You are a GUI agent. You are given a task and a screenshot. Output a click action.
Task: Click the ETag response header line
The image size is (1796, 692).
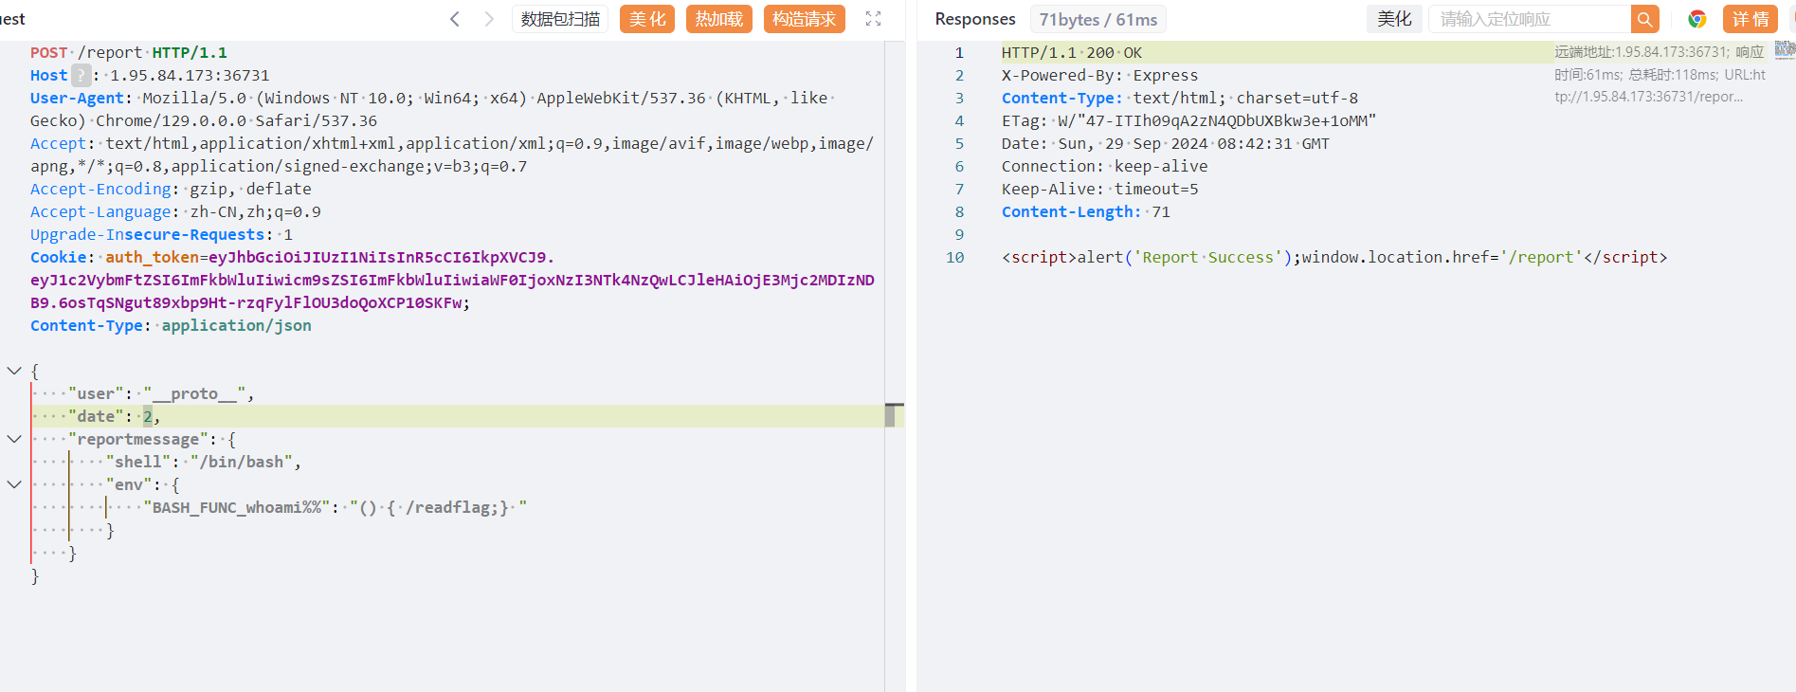click(1188, 120)
